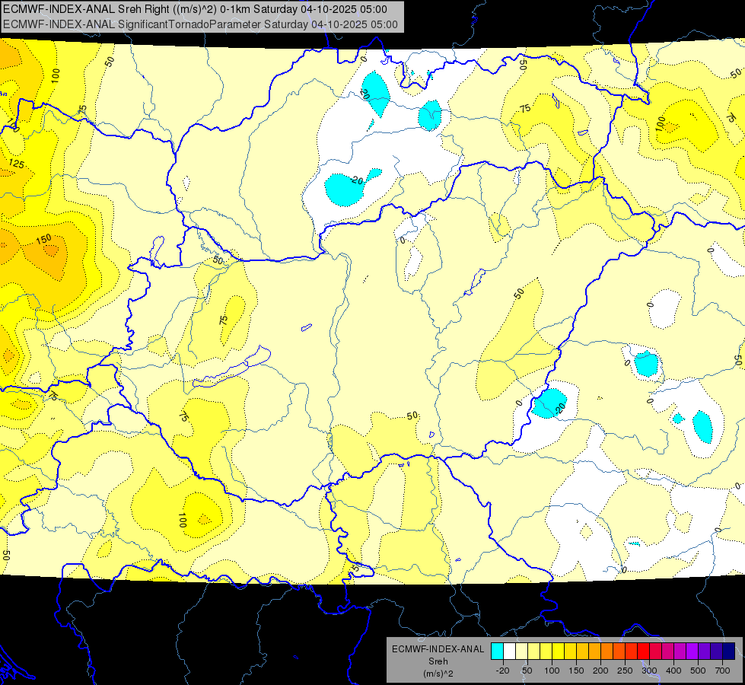The image size is (745, 685).
Task: Click the 'ECMWF-INDEX-ANAL' label inside the legend box
Action: coord(438,649)
